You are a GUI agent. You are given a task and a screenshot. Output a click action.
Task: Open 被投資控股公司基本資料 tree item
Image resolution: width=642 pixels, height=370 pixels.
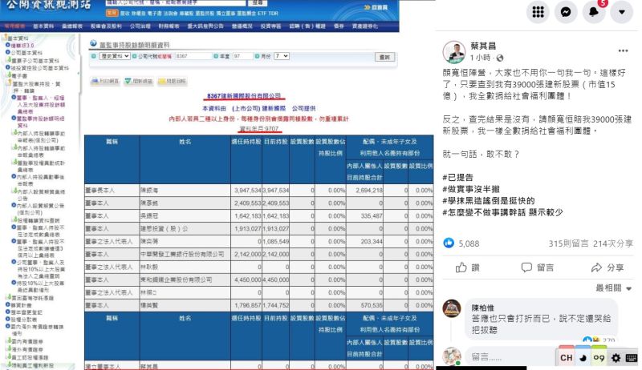click(x=39, y=68)
